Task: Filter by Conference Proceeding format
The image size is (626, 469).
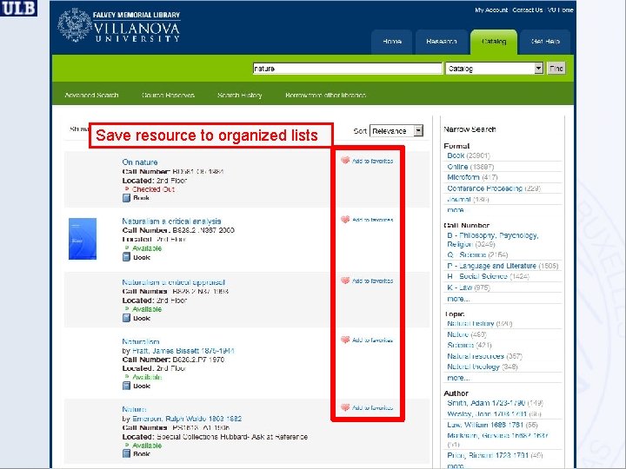Action: [x=484, y=188]
